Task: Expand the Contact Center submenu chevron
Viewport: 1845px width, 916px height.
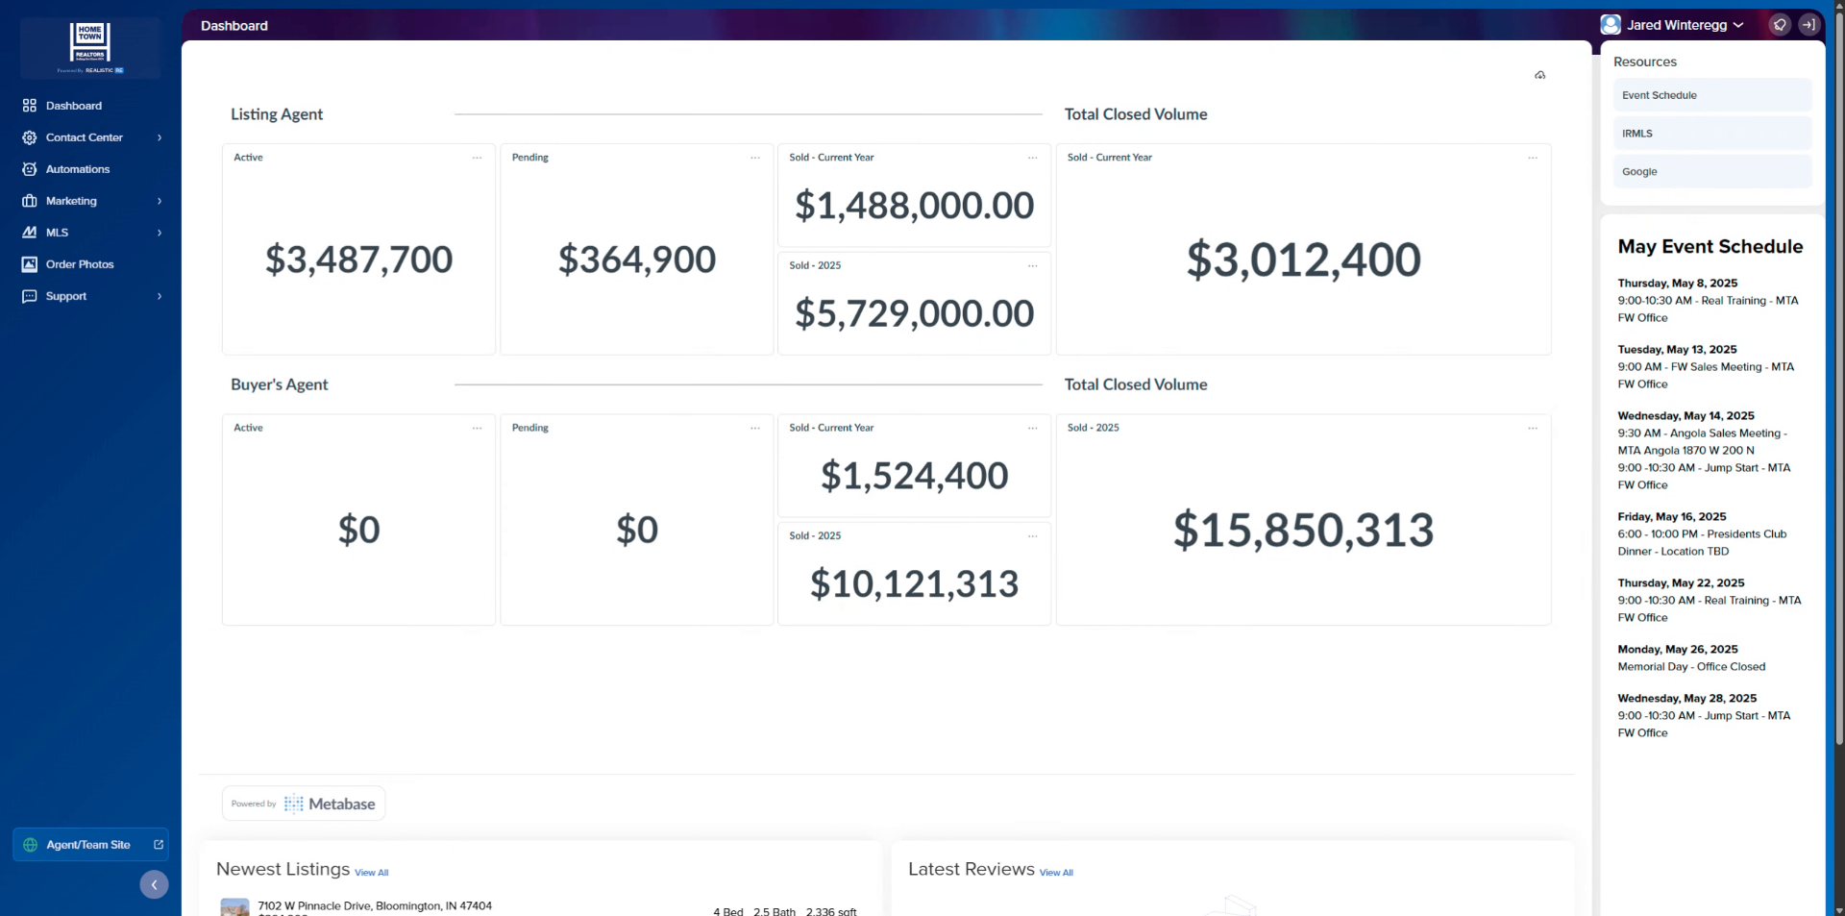Action: (x=160, y=137)
